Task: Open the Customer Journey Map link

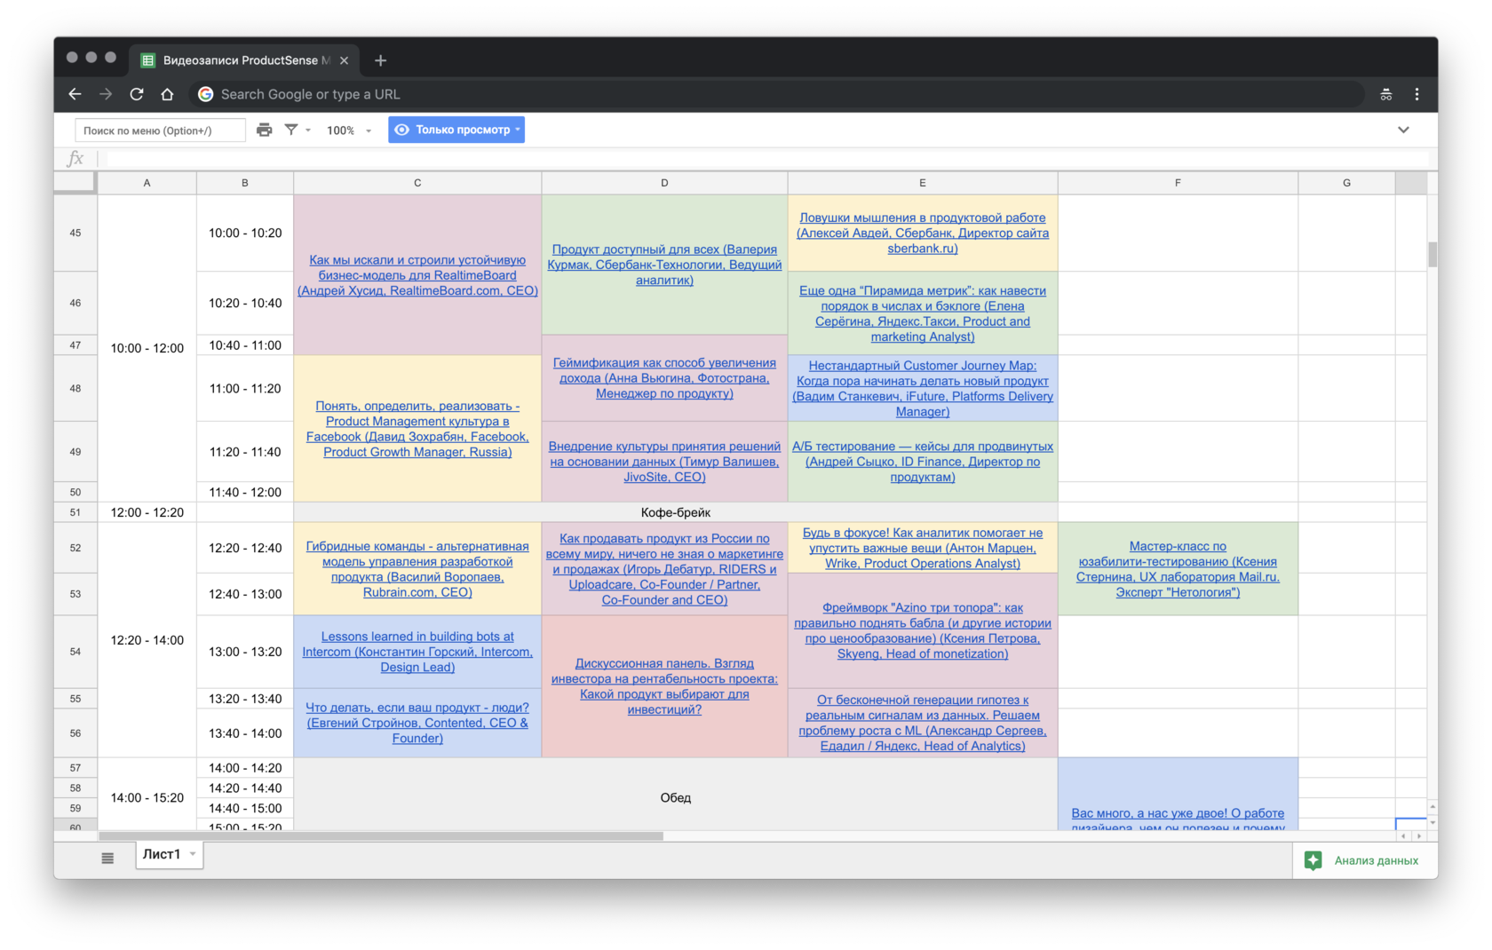Action: (x=923, y=388)
